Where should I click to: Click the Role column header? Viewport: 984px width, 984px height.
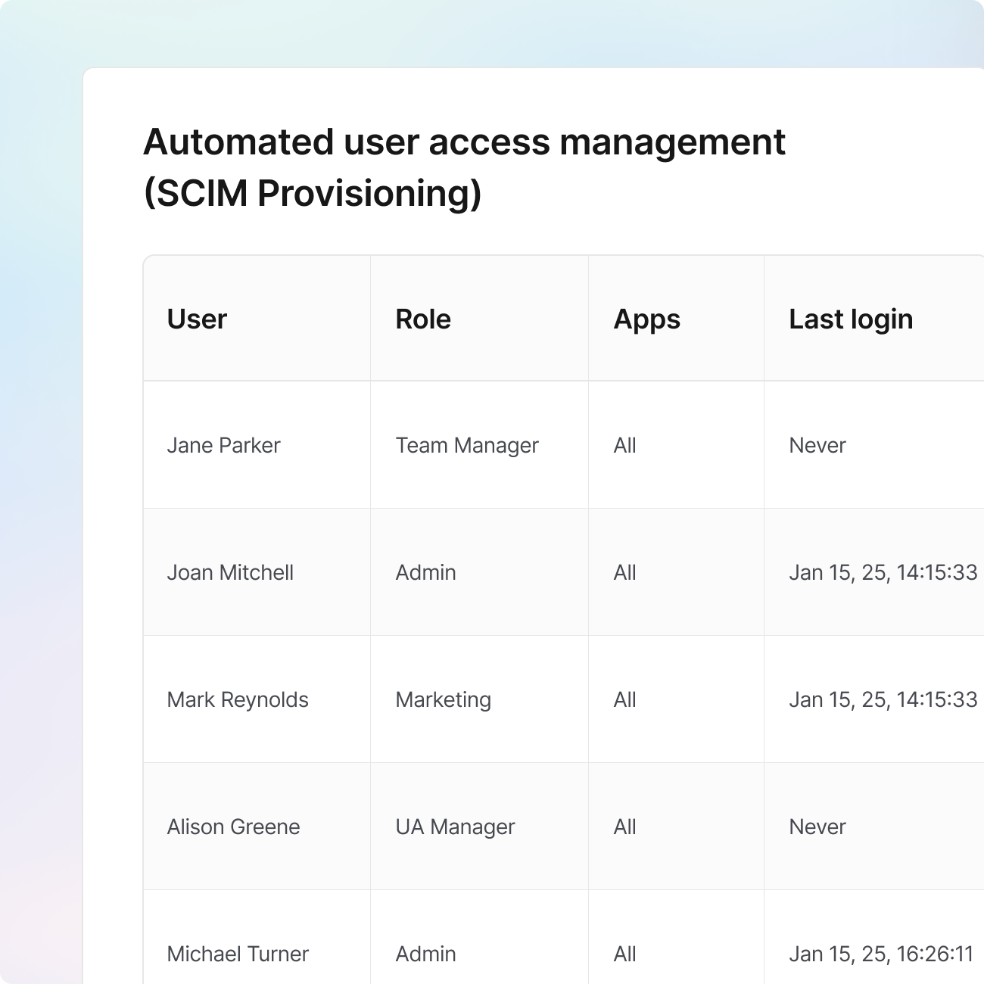pos(422,319)
